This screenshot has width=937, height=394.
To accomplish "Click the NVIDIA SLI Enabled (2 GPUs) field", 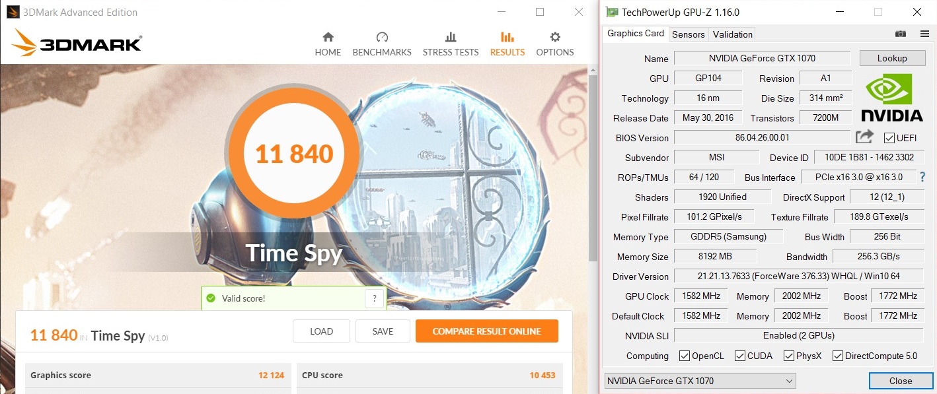I will (x=798, y=335).
